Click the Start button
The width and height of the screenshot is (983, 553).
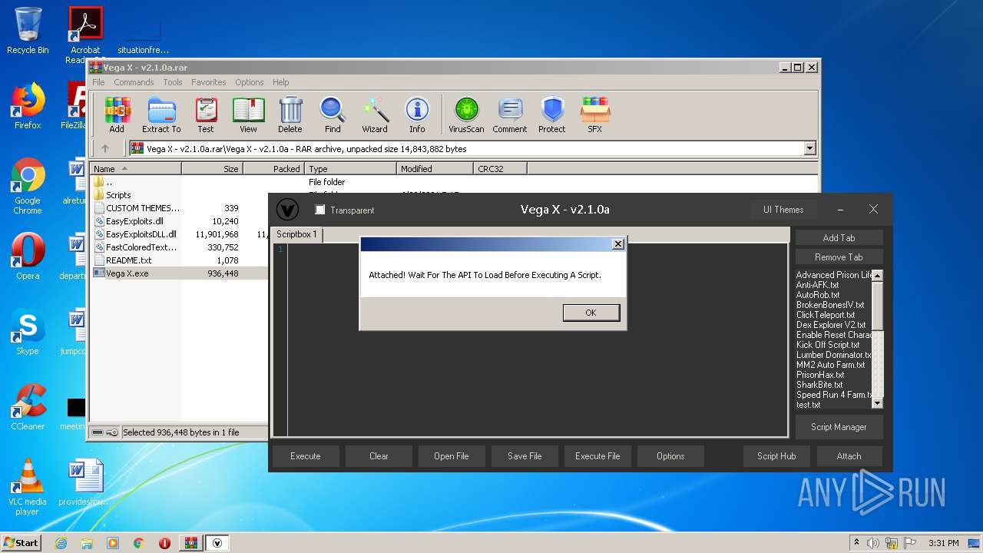point(22,543)
